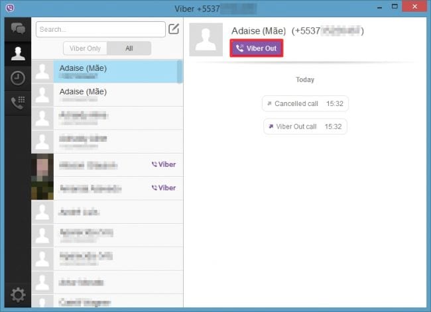
Task: Open the conversations chat bubbles sidebar icon
Action: (18, 29)
